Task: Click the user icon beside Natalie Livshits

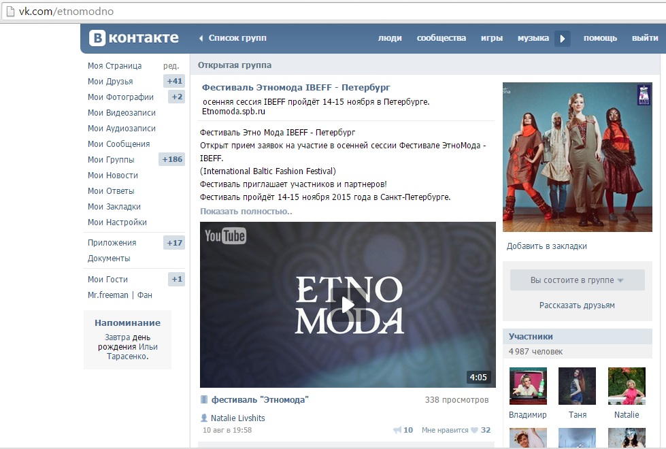Action: 204,418
